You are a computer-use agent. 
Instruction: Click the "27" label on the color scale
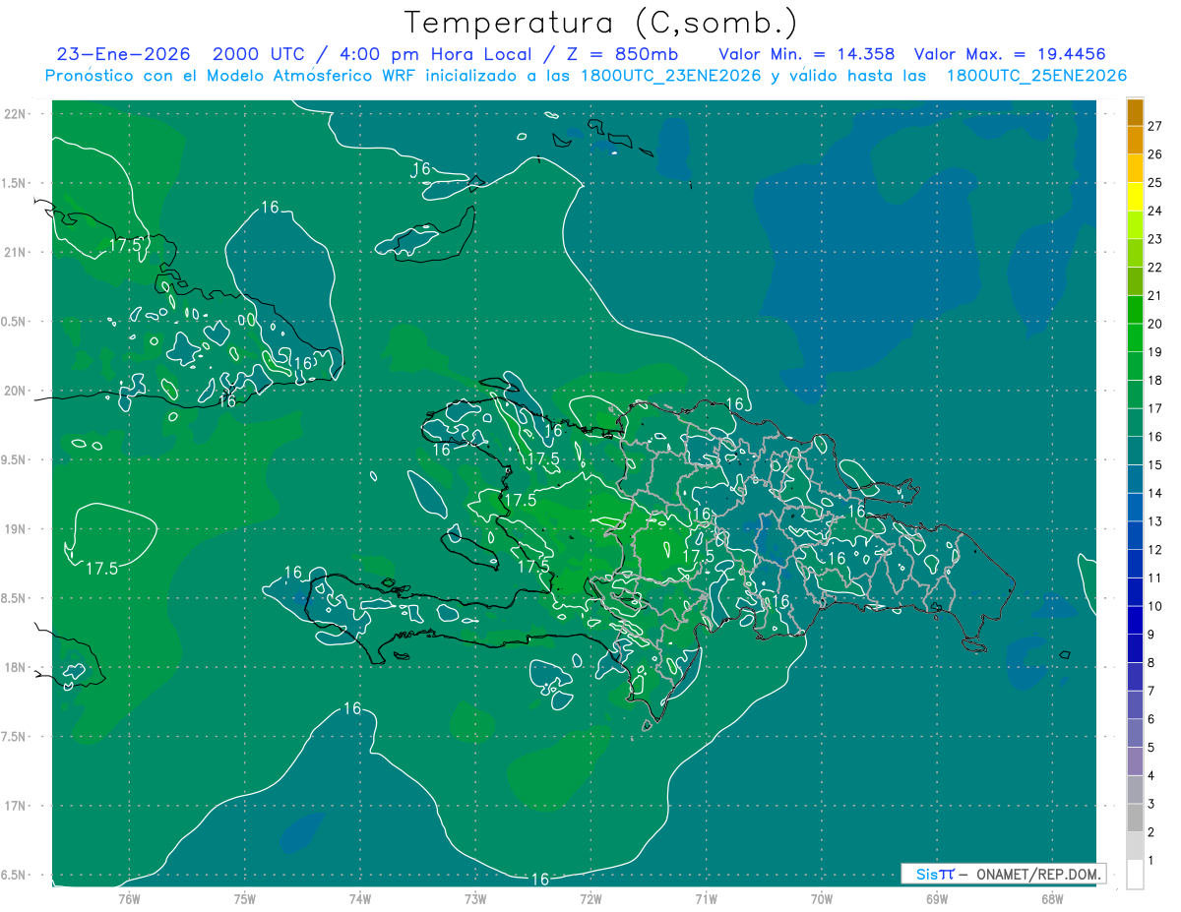[x=1155, y=126]
